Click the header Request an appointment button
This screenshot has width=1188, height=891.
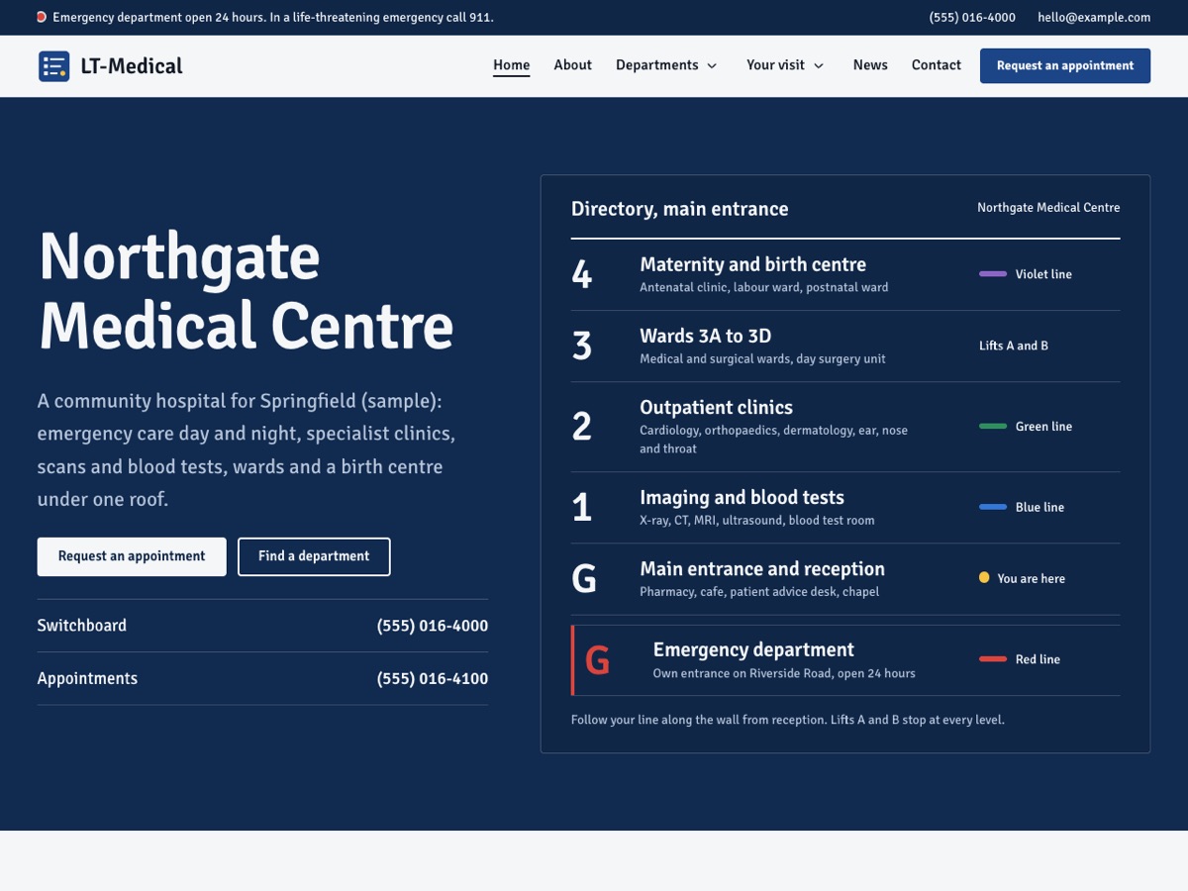(x=1065, y=65)
